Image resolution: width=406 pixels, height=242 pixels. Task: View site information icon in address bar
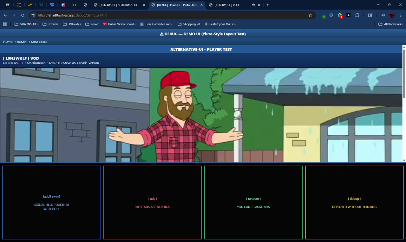click(33, 15)
